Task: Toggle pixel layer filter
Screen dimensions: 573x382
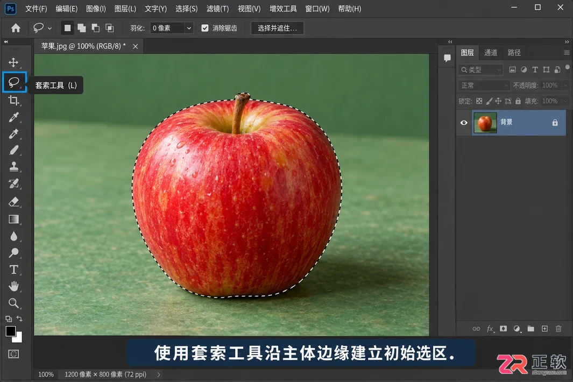Action: (512, 69)
